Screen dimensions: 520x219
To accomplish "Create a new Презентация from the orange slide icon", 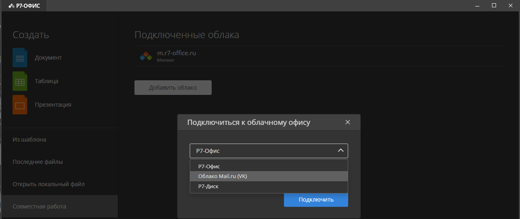I will pos(20,104).
